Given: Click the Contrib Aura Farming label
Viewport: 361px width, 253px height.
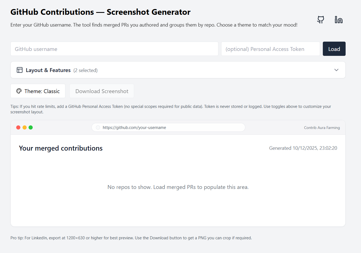Looking at the screenshot, I should pyautogui.click(x=322, y=128).
